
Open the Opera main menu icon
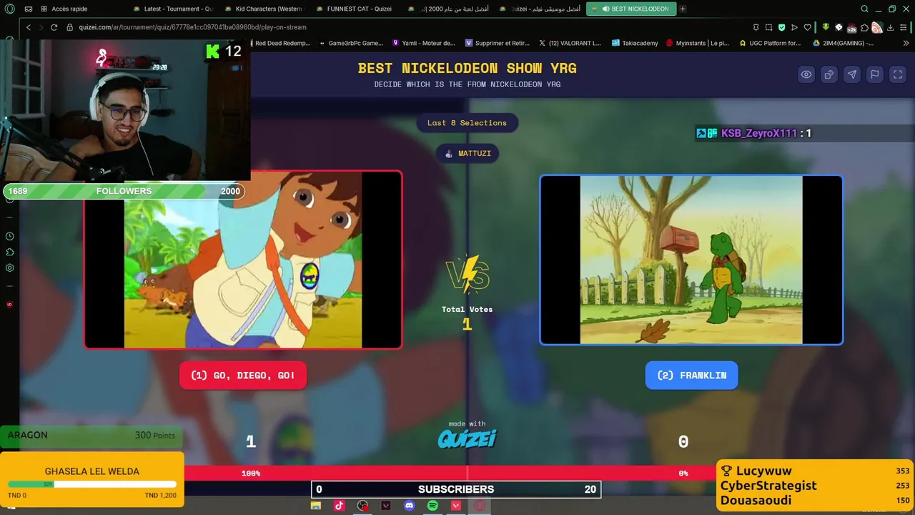10,9
